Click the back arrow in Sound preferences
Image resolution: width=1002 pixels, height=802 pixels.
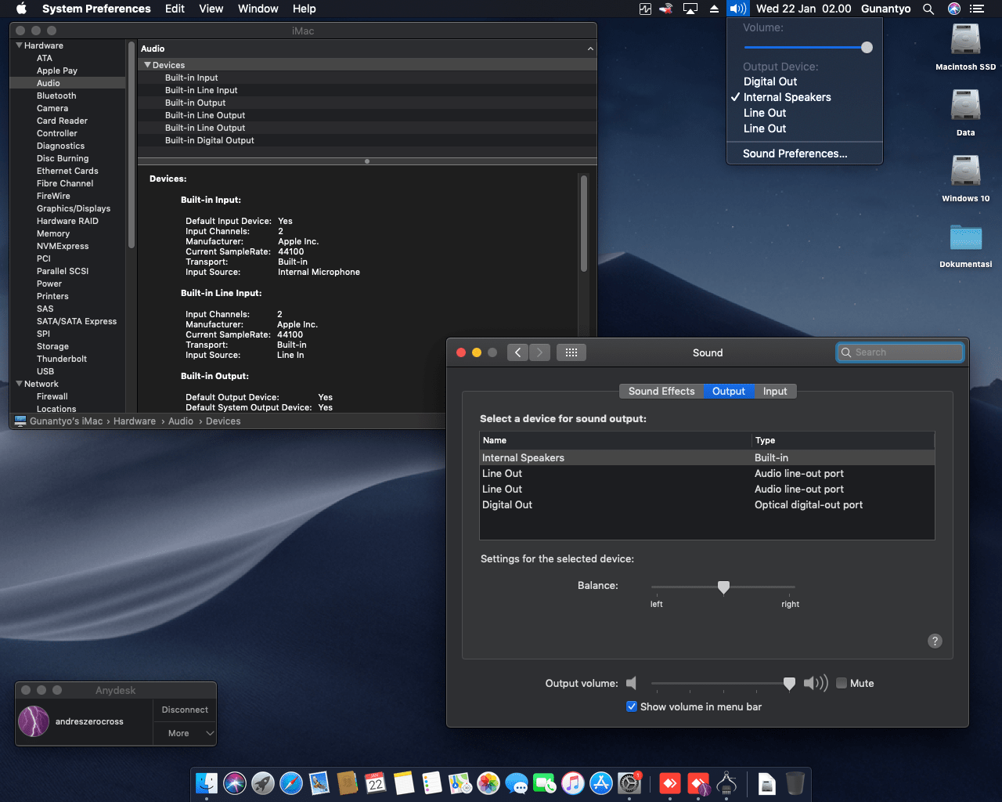coord(517,352)
